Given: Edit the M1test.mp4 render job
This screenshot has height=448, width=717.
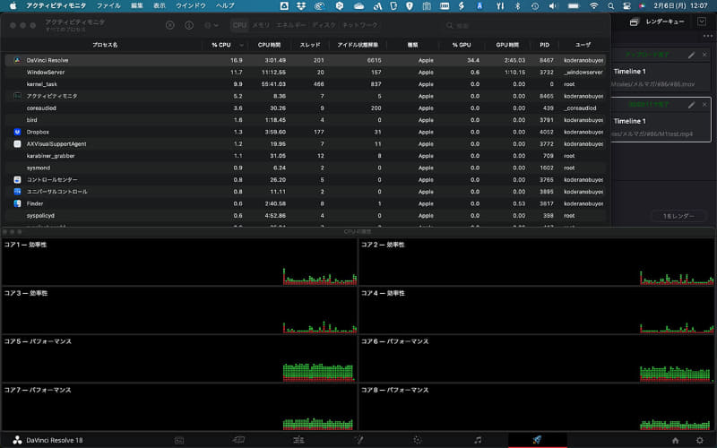Looking at the screenshot, I should [x=691, y=105].
